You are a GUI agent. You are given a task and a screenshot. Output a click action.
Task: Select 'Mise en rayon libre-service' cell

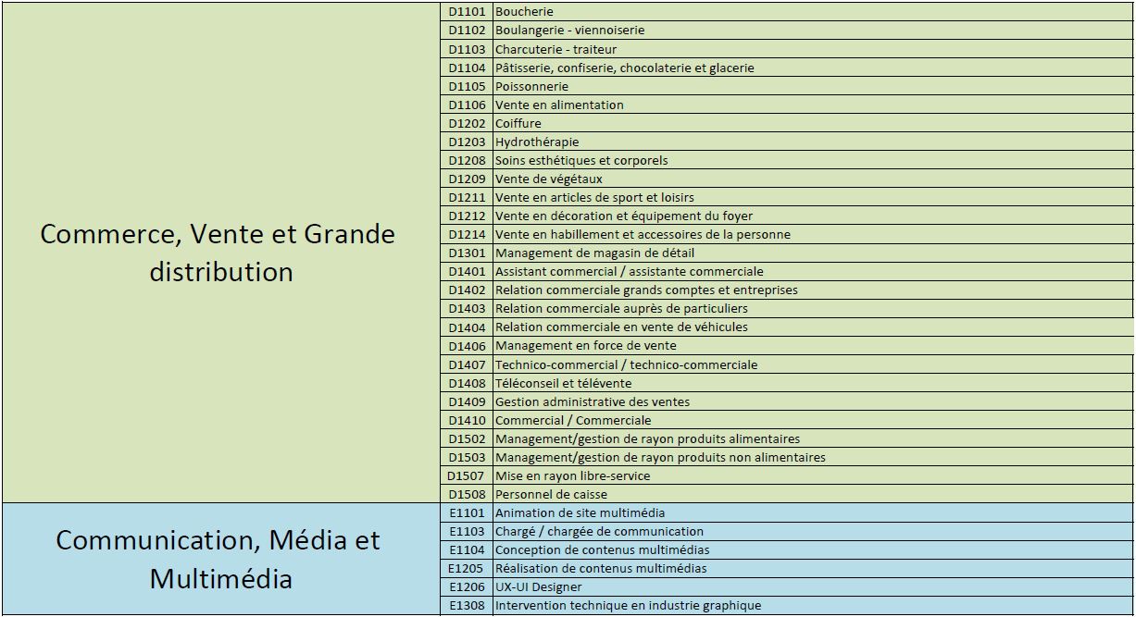(x=814, y=475)
